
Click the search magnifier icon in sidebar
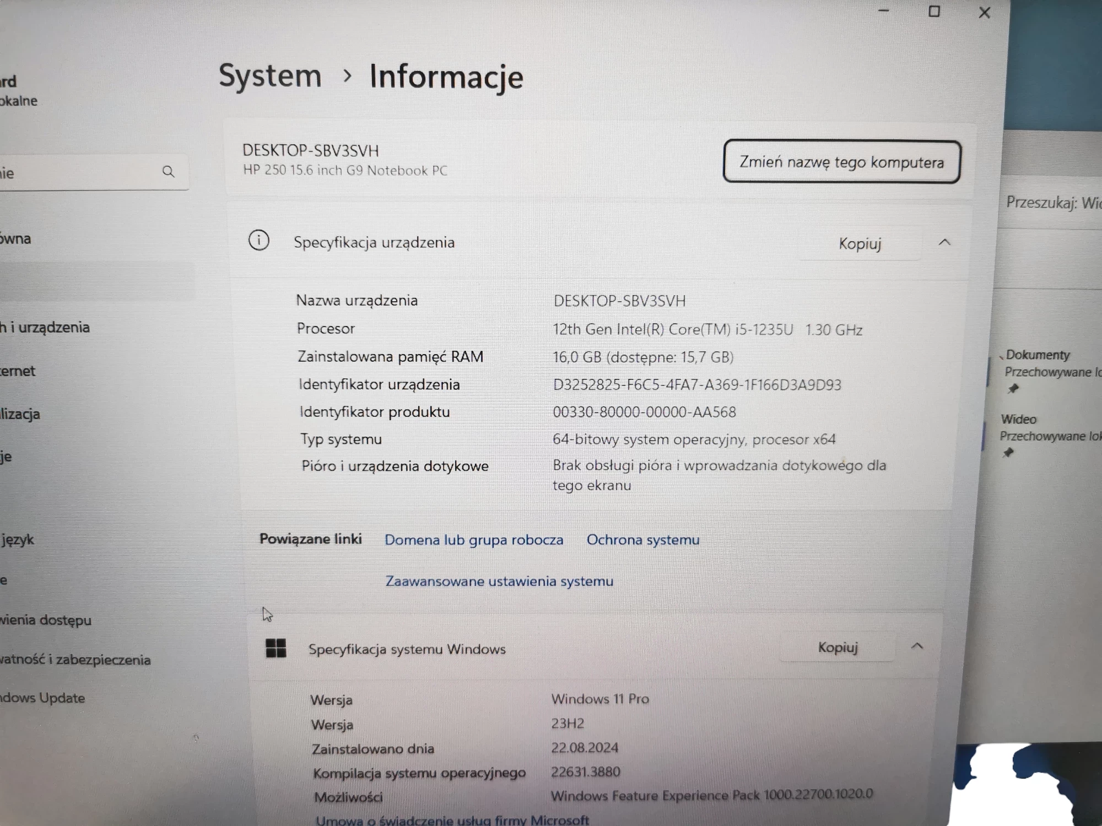coord(169,172)
